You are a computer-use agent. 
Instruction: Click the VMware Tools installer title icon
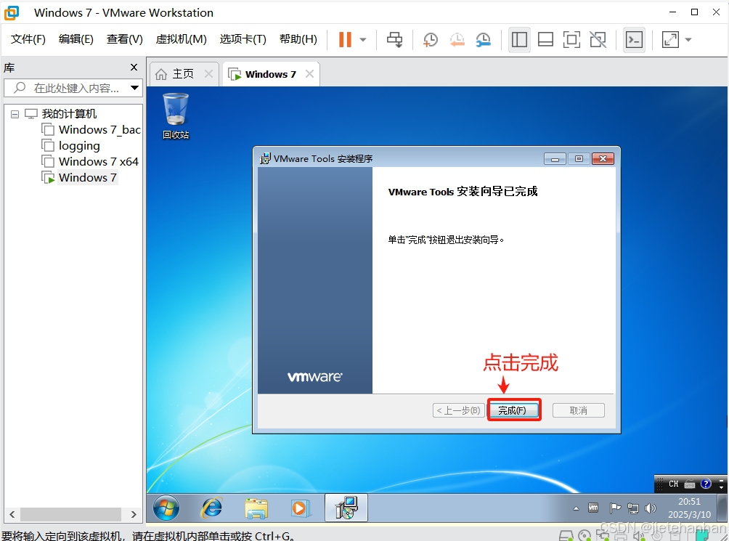(265, 158)
